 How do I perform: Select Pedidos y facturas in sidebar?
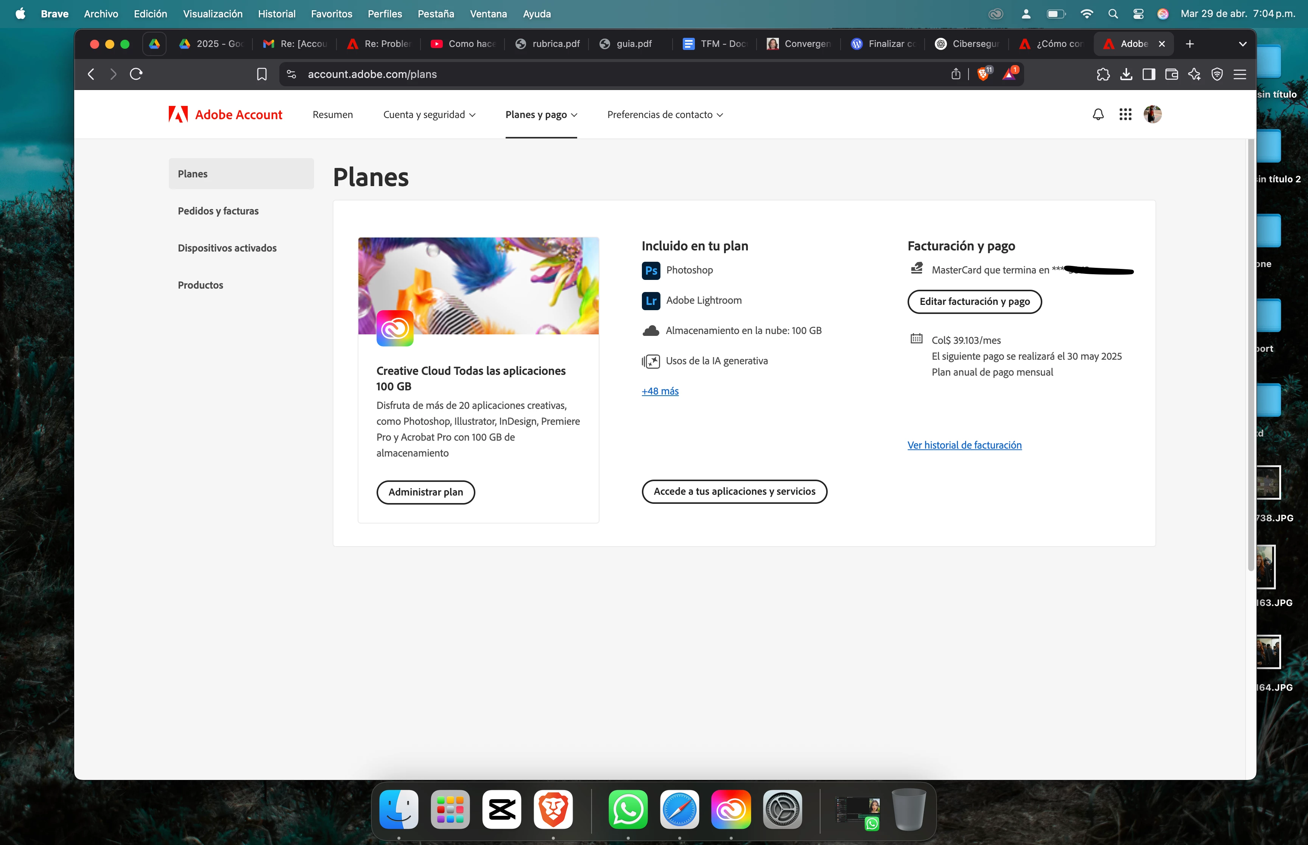click(218, 211)
